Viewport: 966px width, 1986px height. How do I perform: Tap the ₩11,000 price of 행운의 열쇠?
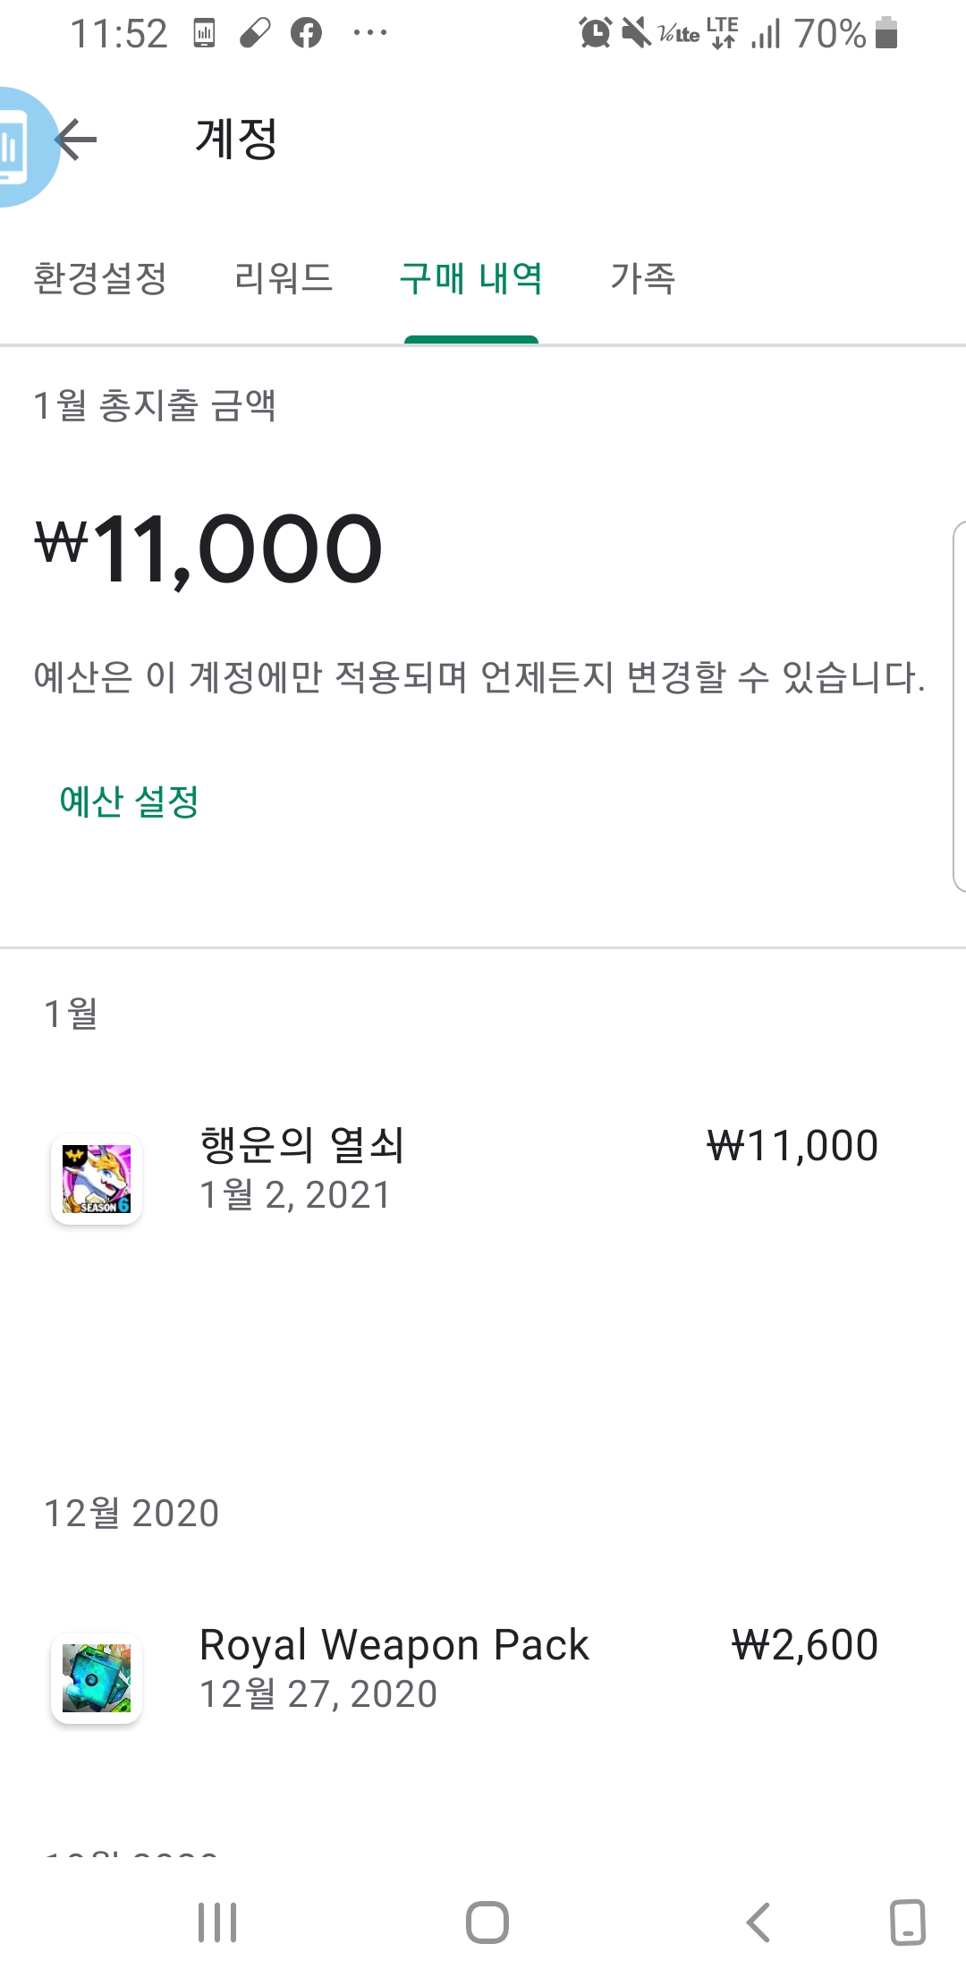(792, 1146)
